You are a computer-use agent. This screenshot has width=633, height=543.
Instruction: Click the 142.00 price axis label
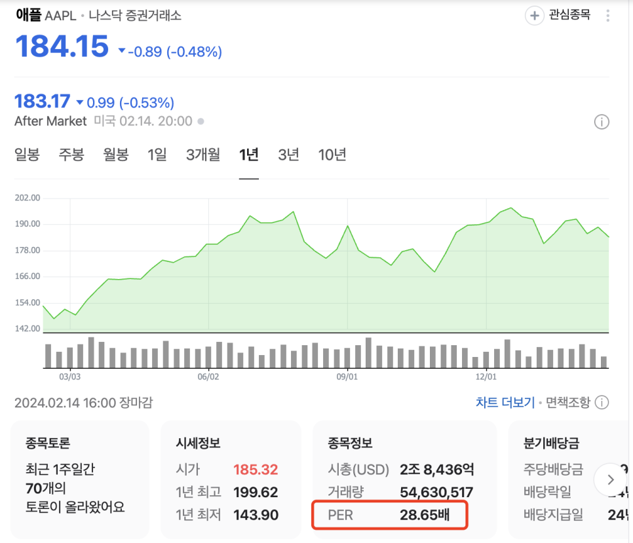28,328
